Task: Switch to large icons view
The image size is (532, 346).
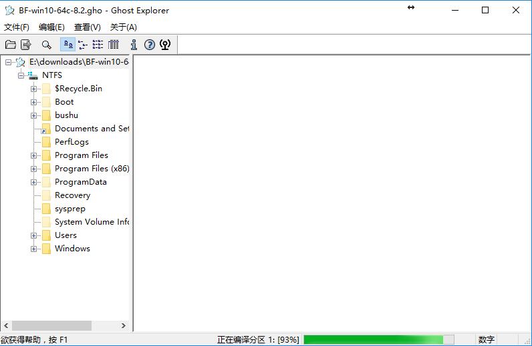Action: point(68,45)
